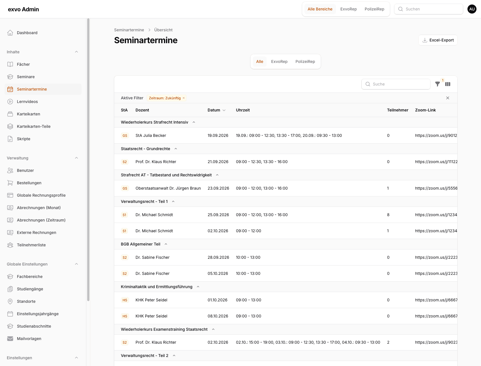Click the table Suche input field
This screenshot has height=366, width=481.
click(396, 84)
